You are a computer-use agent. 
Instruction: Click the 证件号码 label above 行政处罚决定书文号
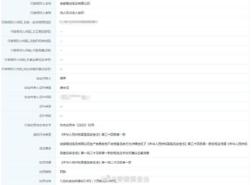click(45, 116)
